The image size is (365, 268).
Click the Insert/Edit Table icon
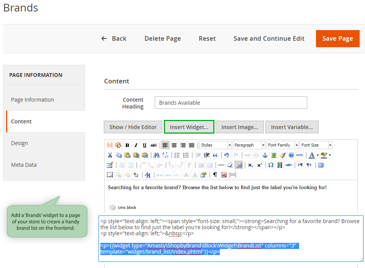(110, 165)
